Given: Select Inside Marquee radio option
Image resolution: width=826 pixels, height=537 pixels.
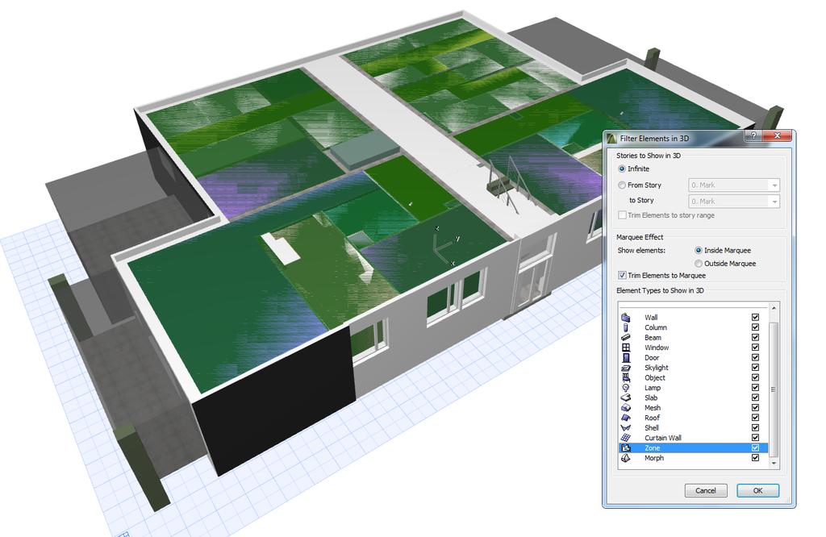Looking at the screenshot, I should pyautogui.click(x=699, y=251).
